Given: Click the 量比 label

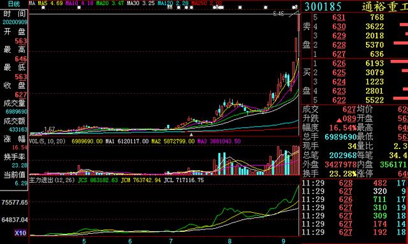Looking at the screenshot, I should pos(365,146).
